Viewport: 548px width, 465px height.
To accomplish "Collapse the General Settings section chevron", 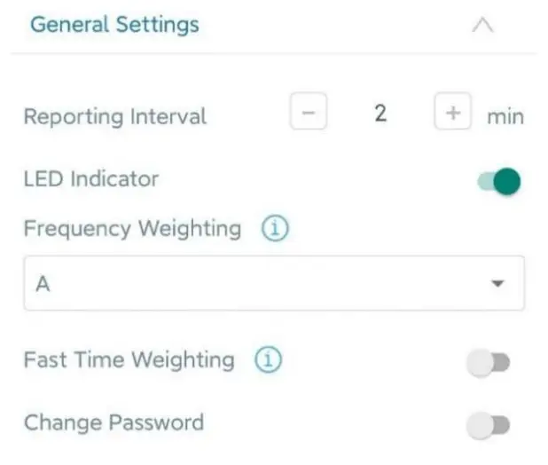I will [x=482, y=26].
